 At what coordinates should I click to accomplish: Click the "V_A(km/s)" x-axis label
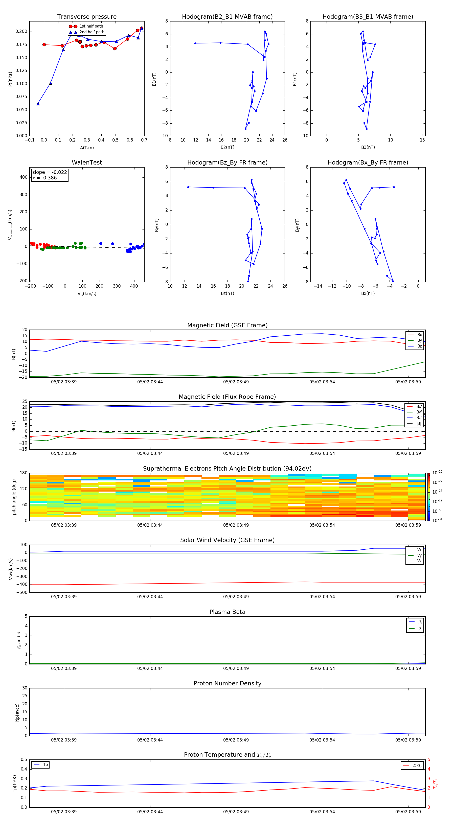coord(87,294)
